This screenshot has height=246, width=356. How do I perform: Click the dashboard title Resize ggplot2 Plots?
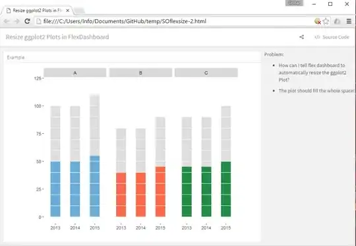tap(57, 37)
